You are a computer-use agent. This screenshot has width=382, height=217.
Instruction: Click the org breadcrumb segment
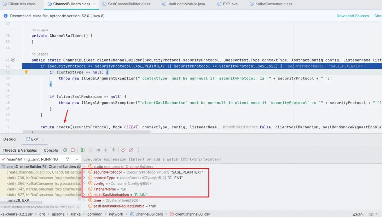pos(42,214)
